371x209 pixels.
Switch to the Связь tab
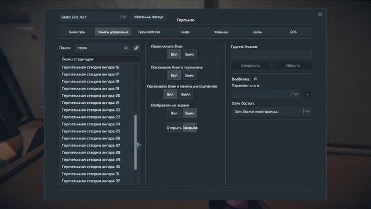[257, 32]
